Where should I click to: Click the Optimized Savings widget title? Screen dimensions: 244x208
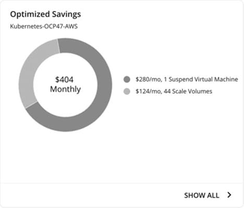(45, 14)
